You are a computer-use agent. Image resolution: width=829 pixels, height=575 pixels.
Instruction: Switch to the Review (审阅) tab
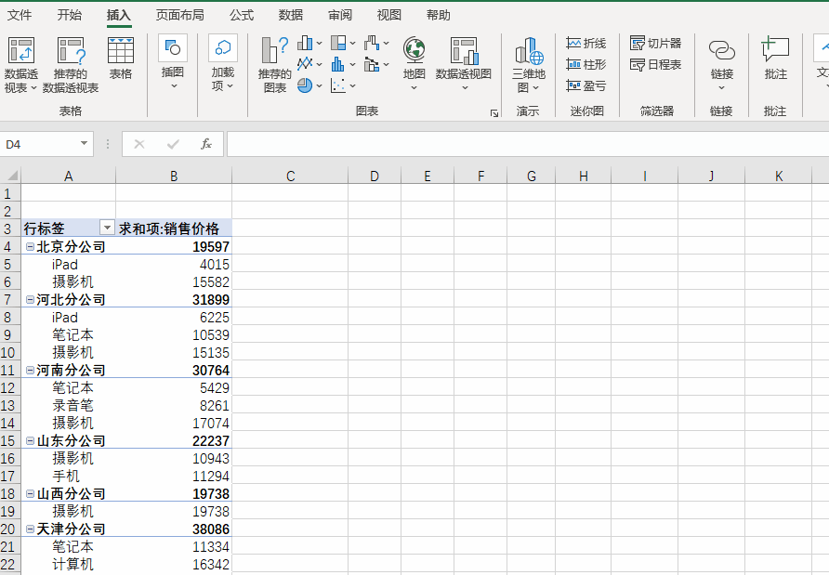pyautogui.click(x=340, y=15)
